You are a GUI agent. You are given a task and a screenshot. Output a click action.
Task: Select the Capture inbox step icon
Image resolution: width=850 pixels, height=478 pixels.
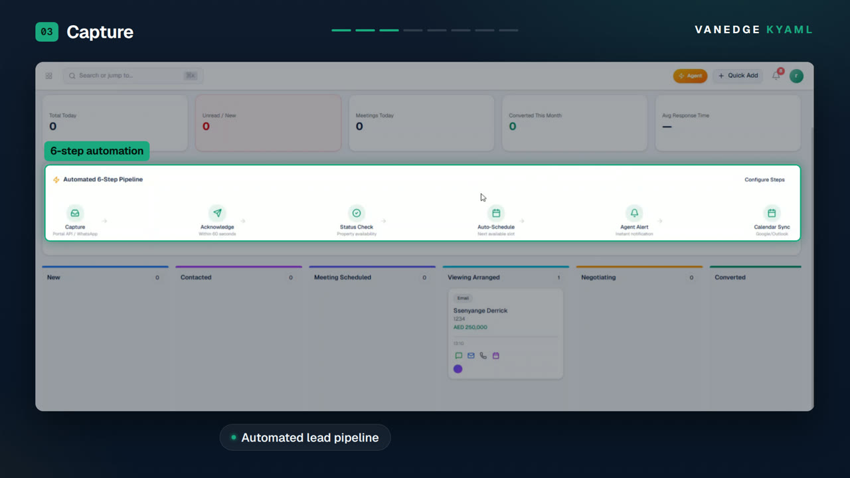[75, 213]
